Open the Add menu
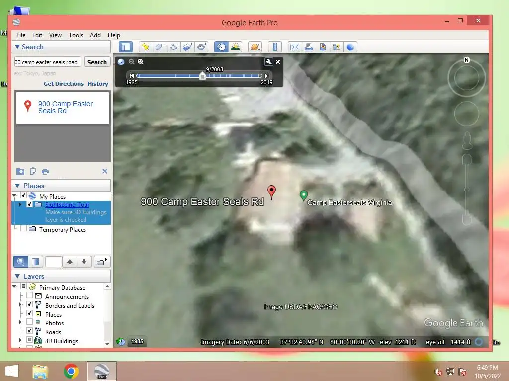Image resolution: width=509 pixels, height=381 pixels. pos(95,35)
